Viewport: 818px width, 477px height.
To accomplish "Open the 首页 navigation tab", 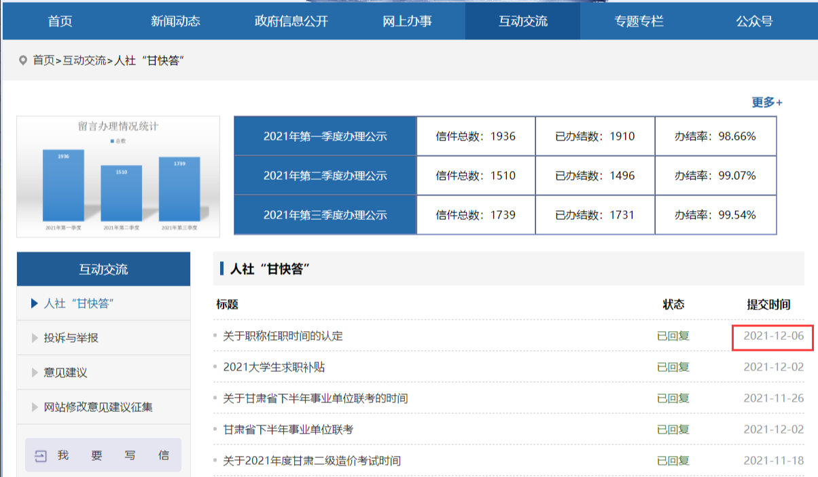I will coord(60,21).
